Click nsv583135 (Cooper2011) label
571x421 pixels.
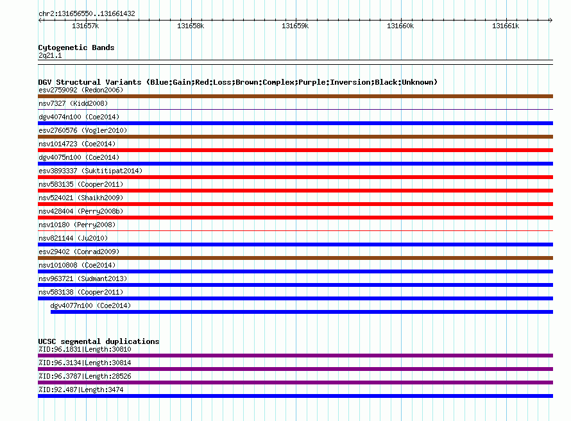point(81,184)
